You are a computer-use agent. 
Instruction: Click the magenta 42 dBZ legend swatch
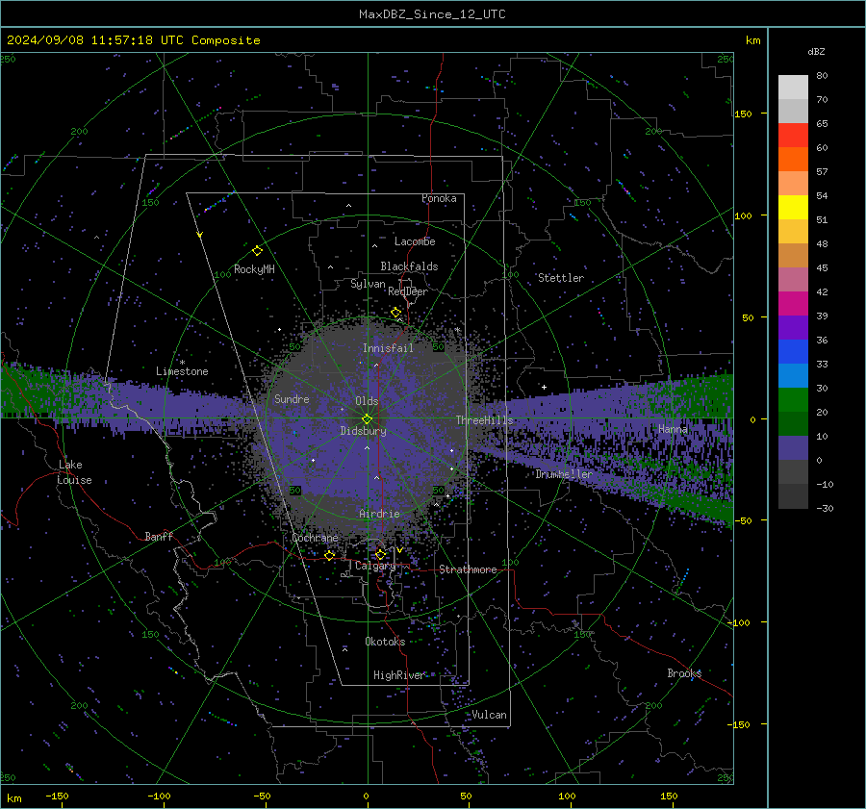coord(793,304)
